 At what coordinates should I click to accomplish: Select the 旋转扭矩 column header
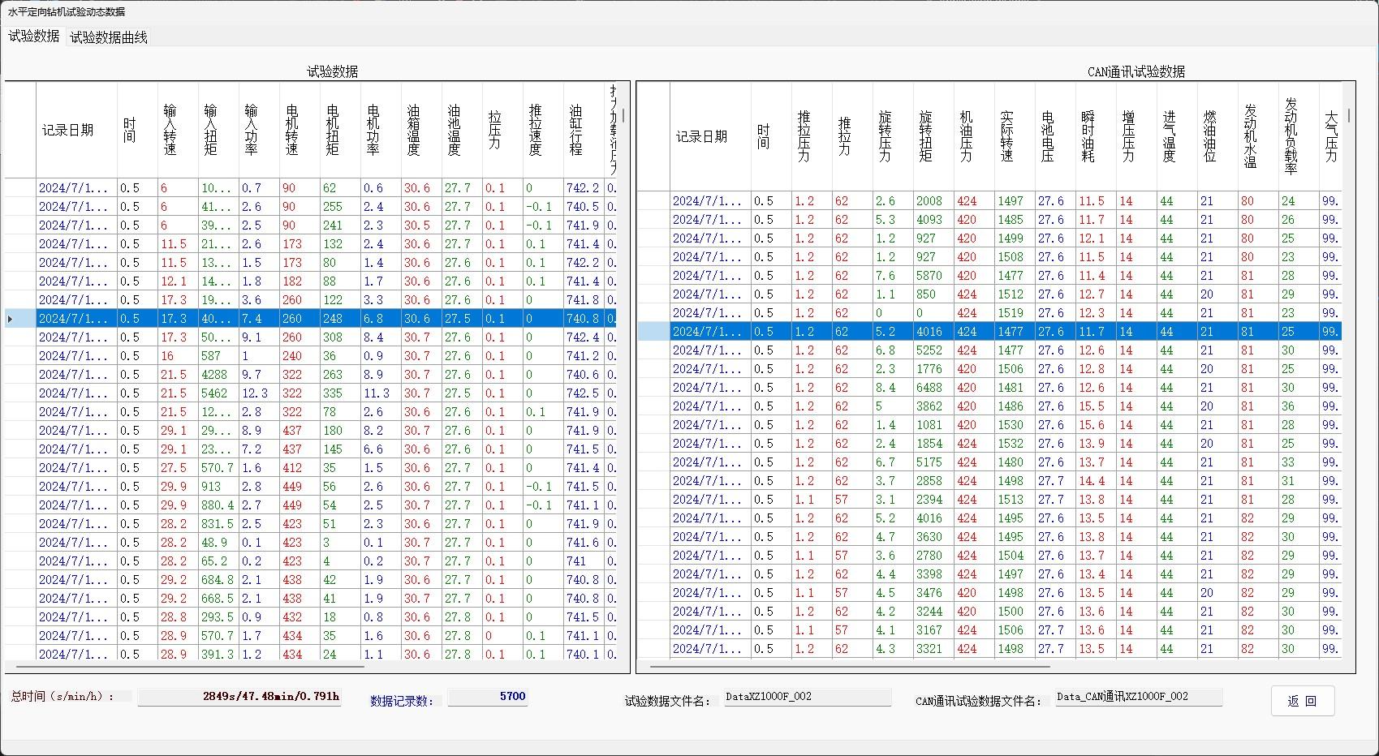(x=933, y=136)
